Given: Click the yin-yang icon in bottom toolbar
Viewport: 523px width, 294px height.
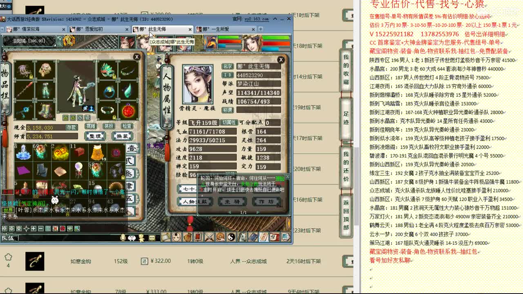Looking at the screenshot, I should coord(231,237).
